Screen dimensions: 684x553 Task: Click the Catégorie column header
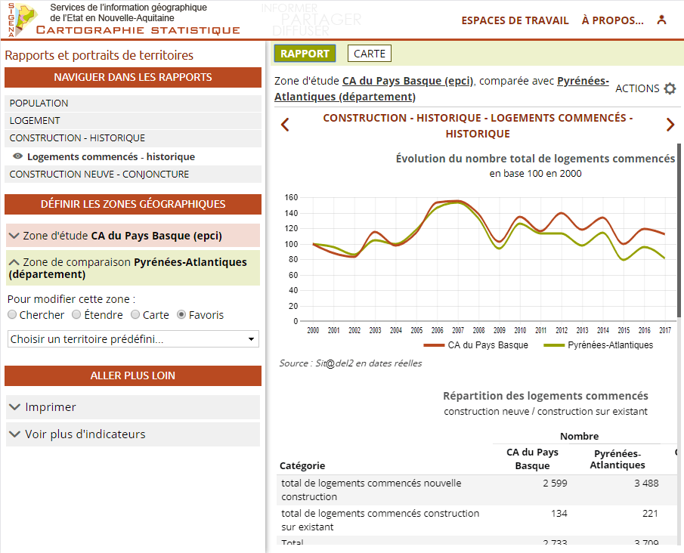coord(302,465)
